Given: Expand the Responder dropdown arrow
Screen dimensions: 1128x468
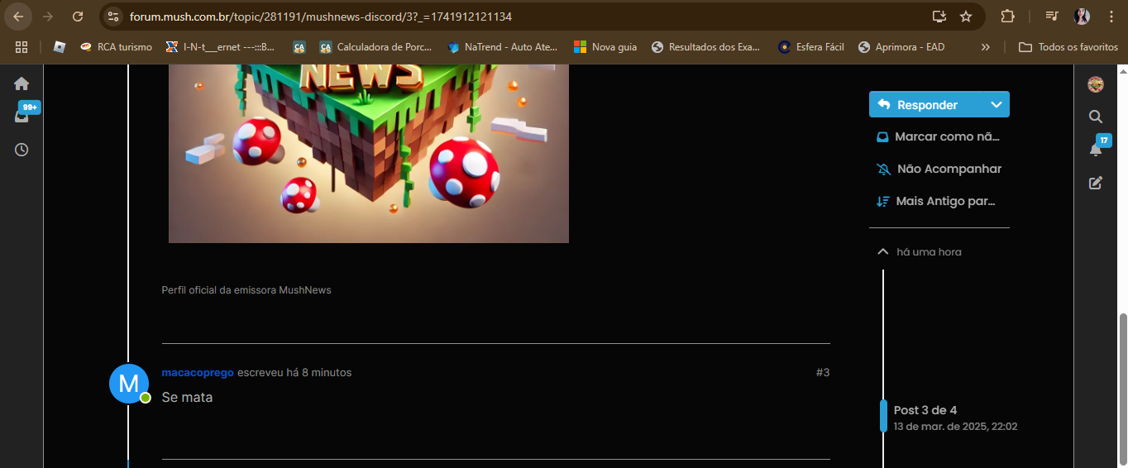Looking at the screenshot, I should pos(997,105).
